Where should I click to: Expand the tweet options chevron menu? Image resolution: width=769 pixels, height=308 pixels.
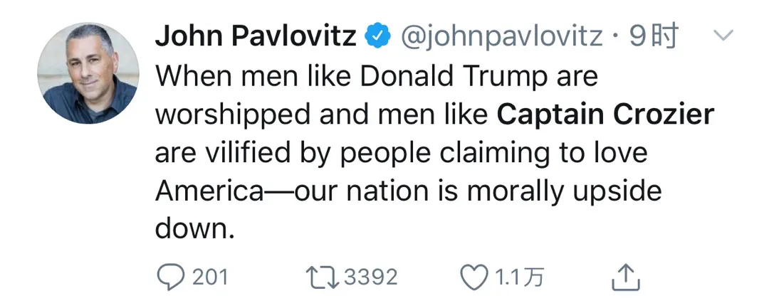(723, 35)
